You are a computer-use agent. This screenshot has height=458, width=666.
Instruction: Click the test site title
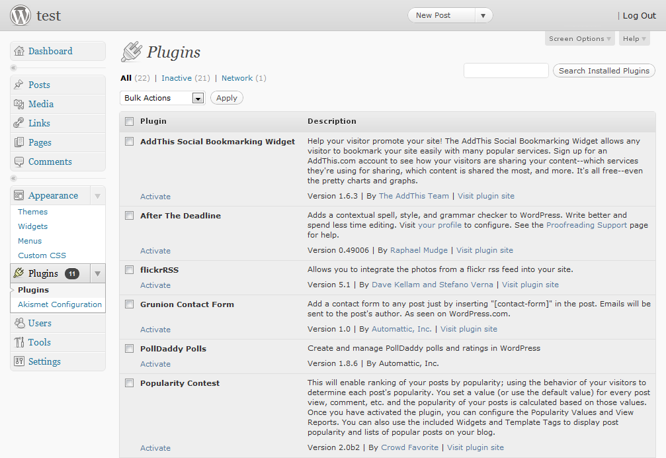(x=48, y=16)
